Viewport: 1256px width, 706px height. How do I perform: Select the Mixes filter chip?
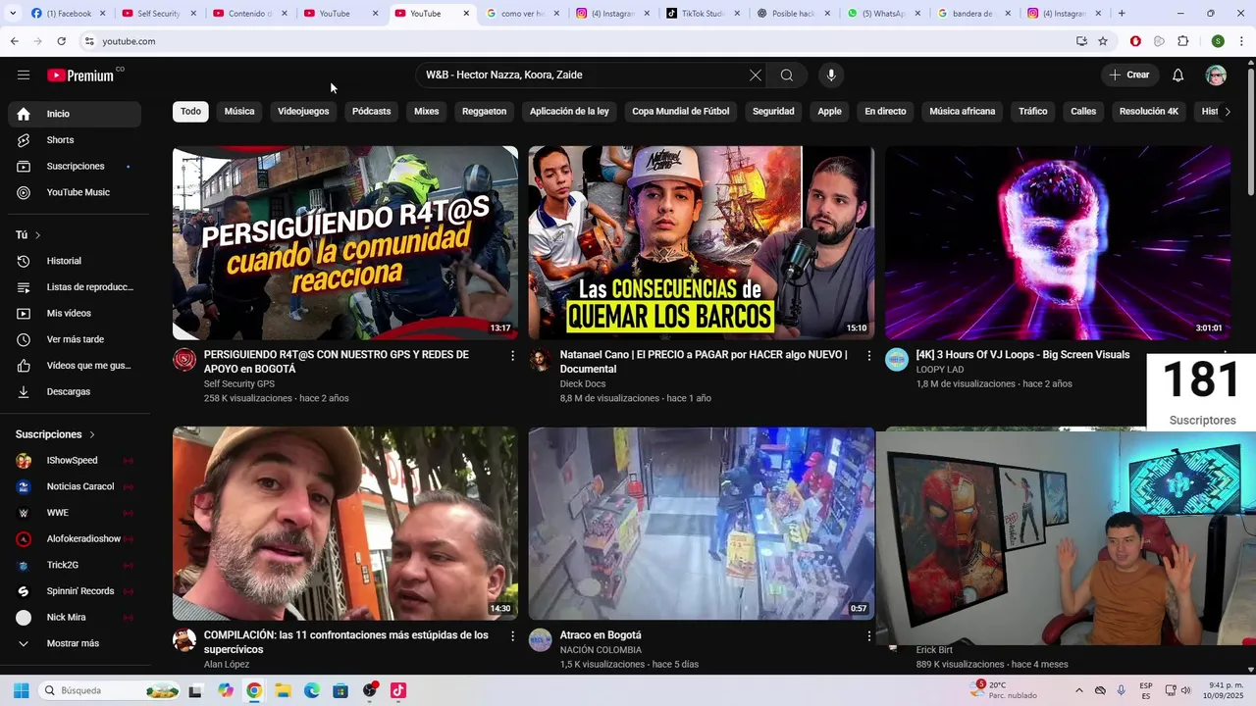click(426, 112)
